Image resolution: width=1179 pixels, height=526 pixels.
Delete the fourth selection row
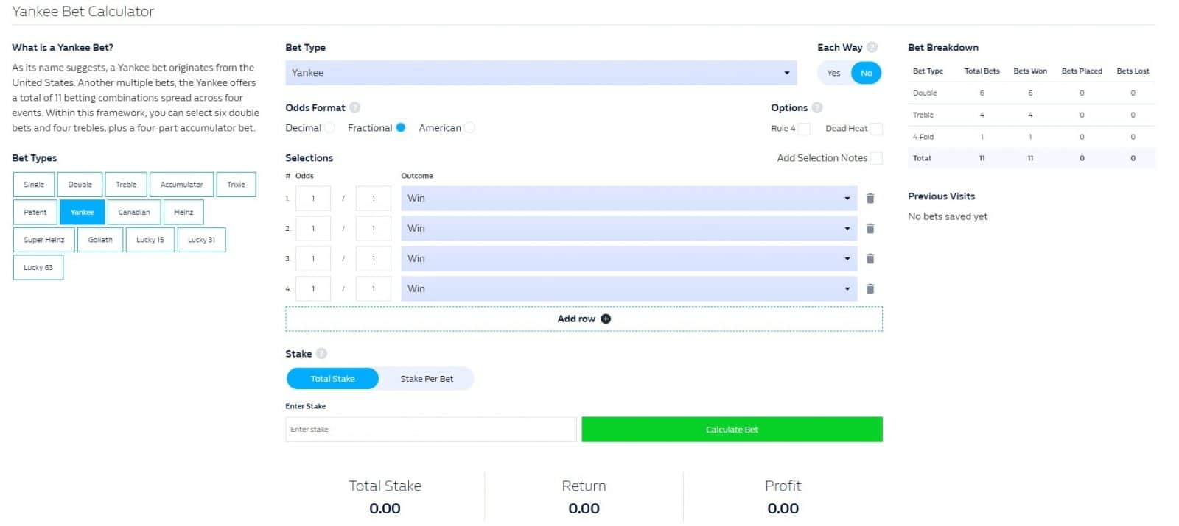[870, 289]
